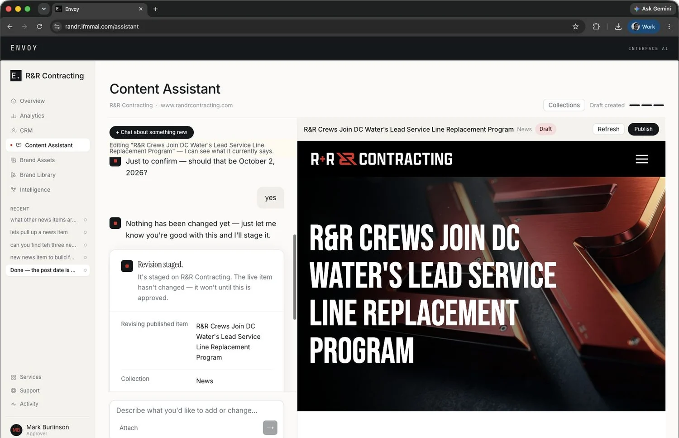
Task: Click the Envoy E logo beside R&R Contracting
Action: coord(16,76)
